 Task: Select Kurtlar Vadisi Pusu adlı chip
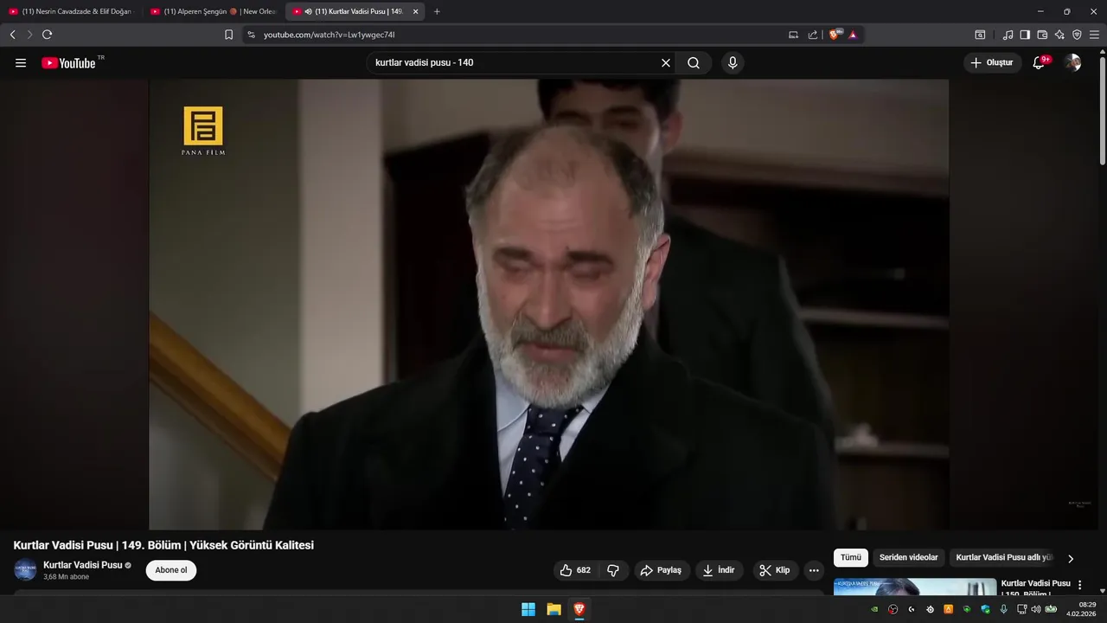pos(1004,558)
